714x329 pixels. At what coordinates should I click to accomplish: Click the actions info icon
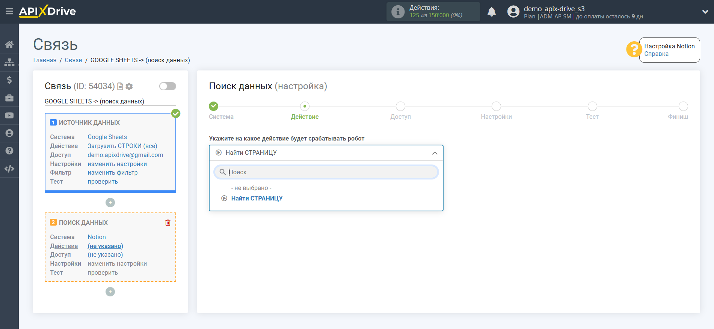point(398,12)
